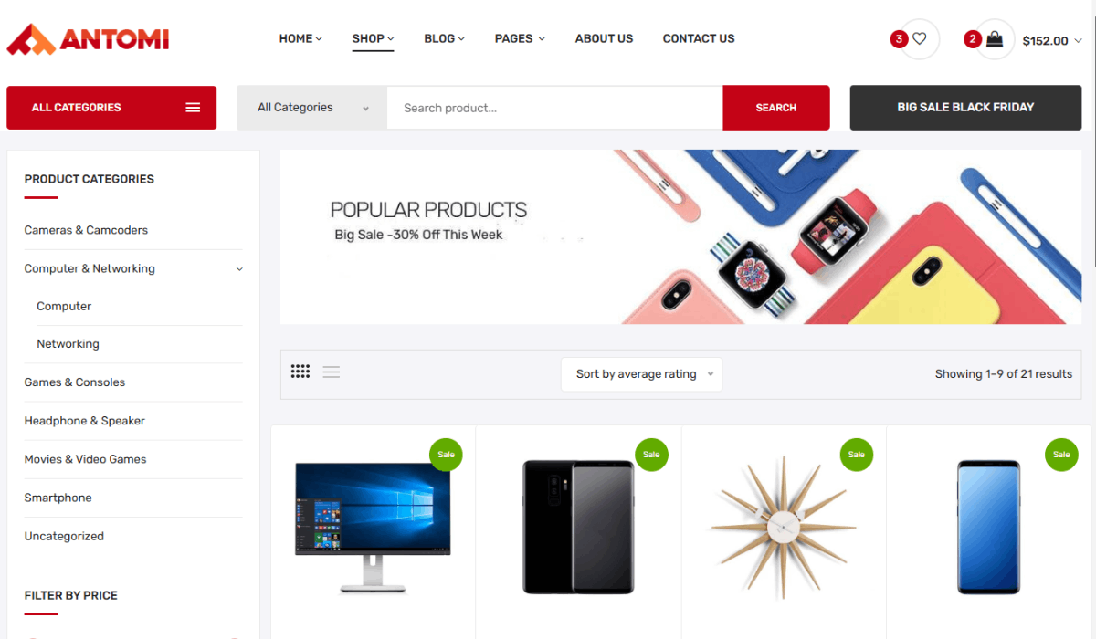The height and width of the screenshot is (639, 1096).
Task: Expand the cart total dropdown arrow
Action: 1078,40
